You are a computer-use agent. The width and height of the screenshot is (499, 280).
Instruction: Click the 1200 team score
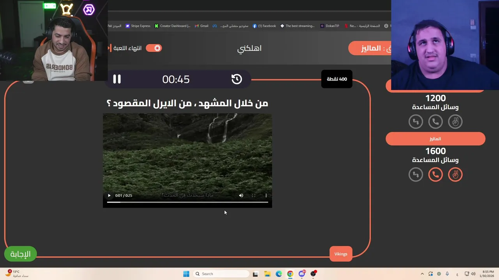coord(435,98)
